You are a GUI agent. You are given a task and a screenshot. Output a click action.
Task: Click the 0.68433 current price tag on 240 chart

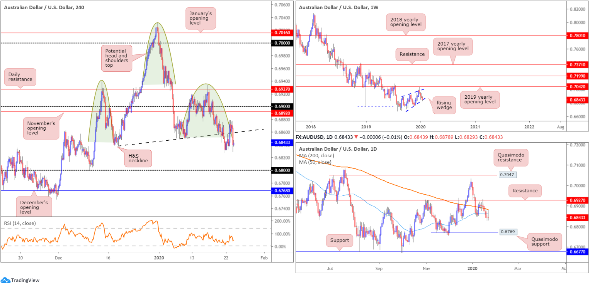pyautogui.click(x=282, y=142)
